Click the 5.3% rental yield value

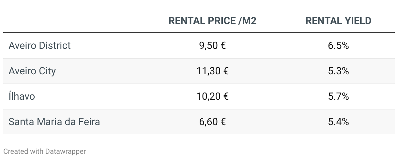(338, 71)
